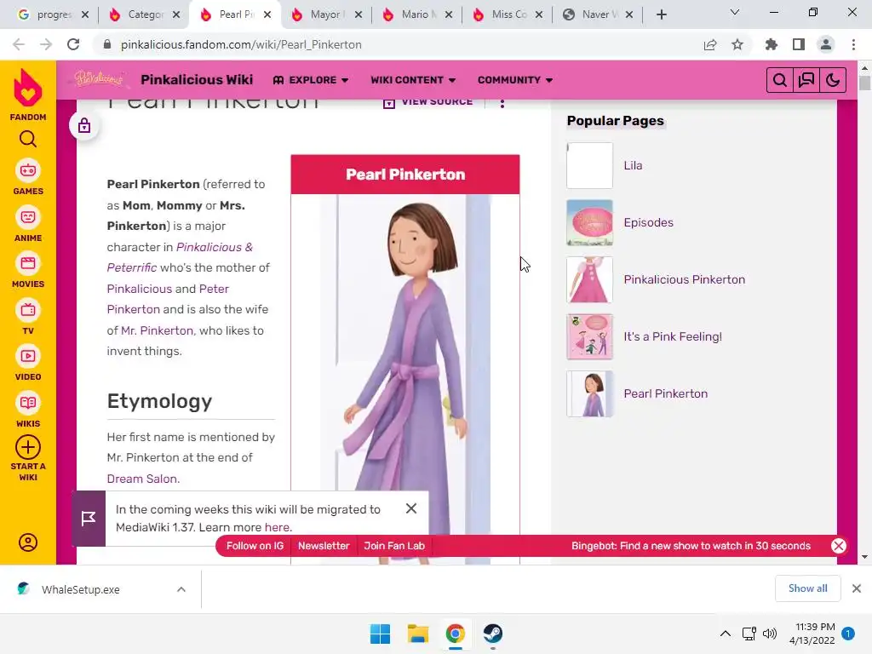872x654 pixels.
Task: Open the TV section icon
Action: pyautogui.click(x=28, y=310)
